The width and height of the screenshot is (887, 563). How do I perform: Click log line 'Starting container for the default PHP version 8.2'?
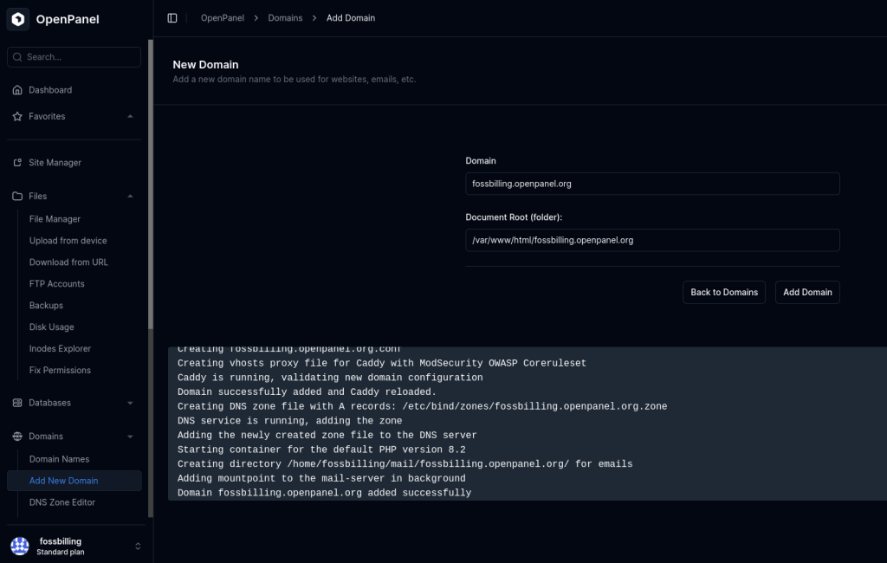tap(321, 450)
